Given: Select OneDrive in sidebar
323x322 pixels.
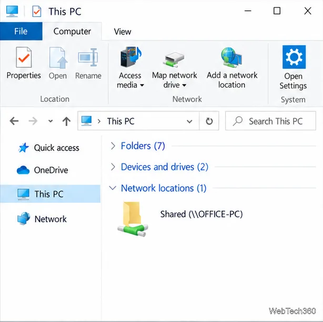Looking at the screenshot, I should pos(51,170).
